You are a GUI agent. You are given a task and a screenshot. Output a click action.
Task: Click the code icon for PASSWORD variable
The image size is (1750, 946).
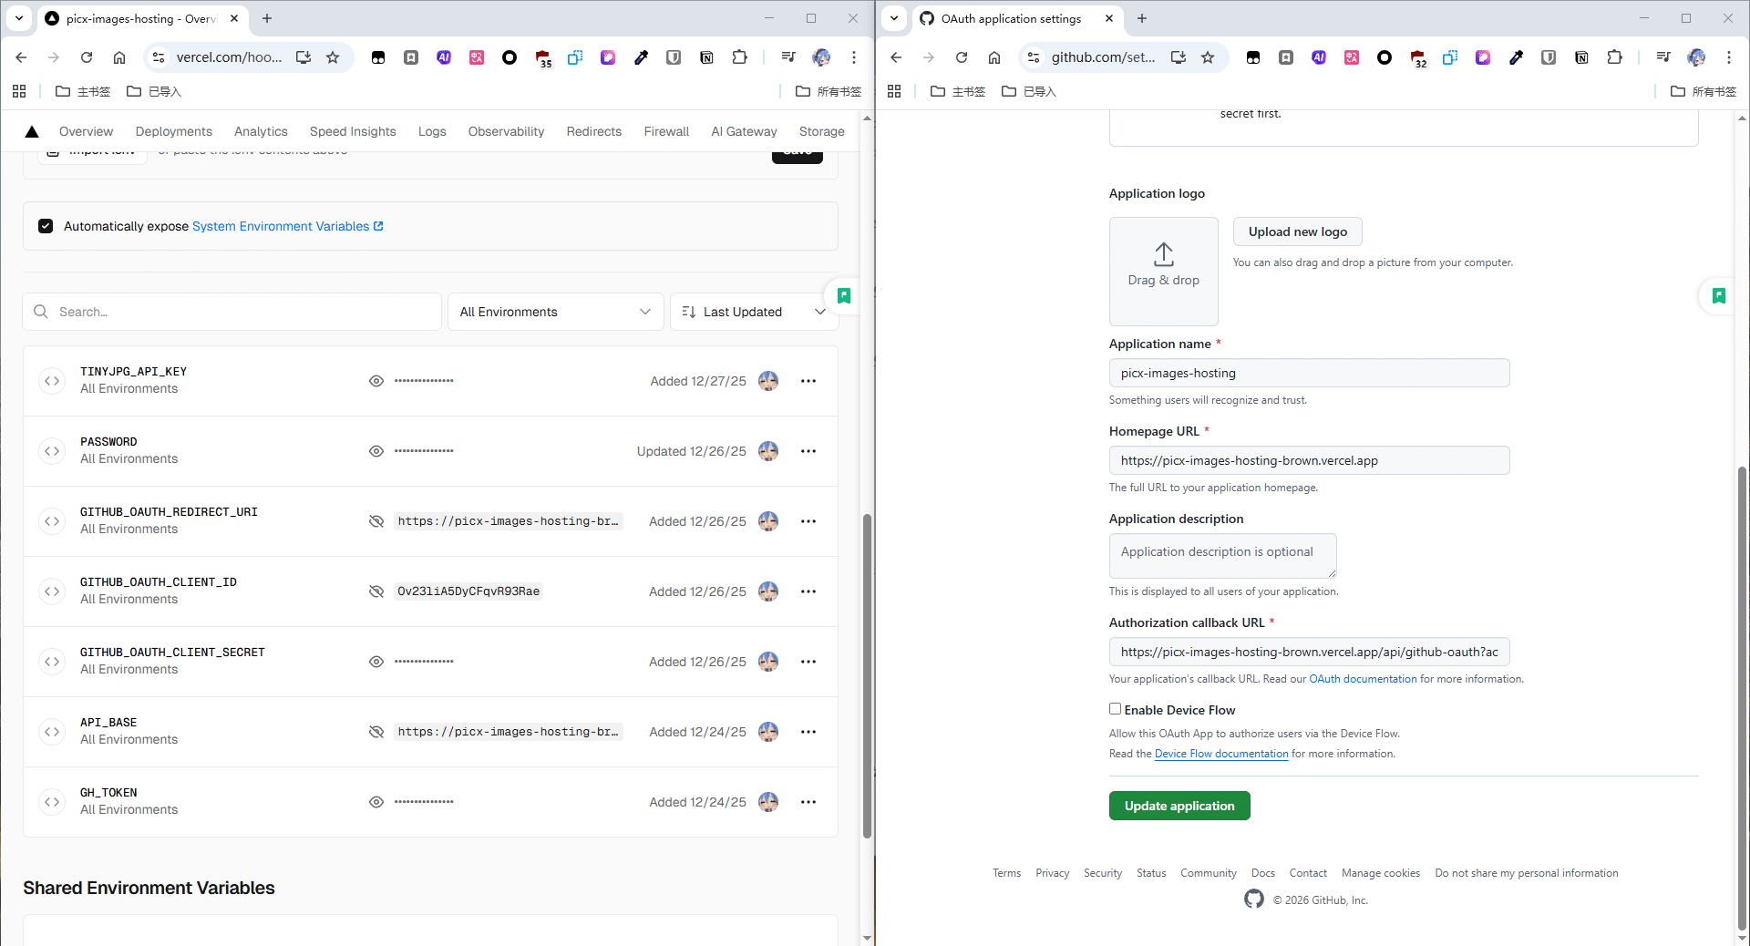pyautogui.click(x=52, y=451)
